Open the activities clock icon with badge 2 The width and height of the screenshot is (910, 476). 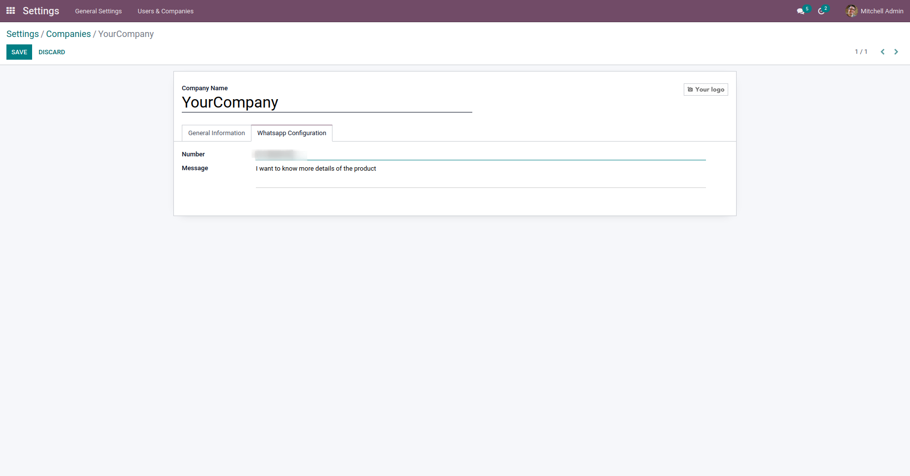pyautogui.click(x=823, y=11)
